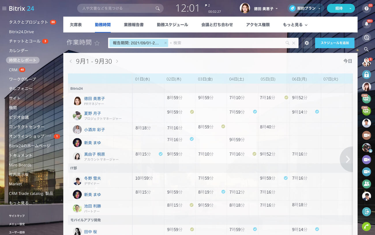Open the grouped avatars chat with badge 3

[367, 62]
